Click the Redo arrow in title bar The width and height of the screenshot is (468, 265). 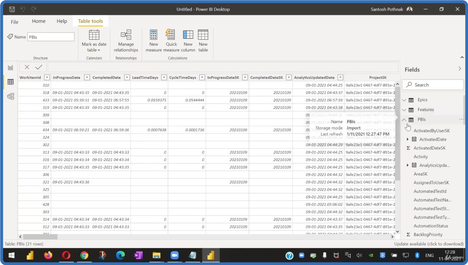coord(34,9)
